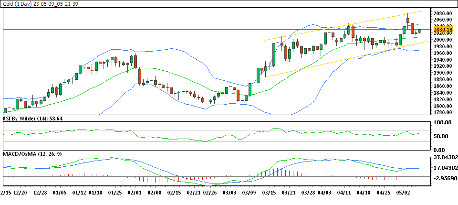This screenshot has height=205, width=458.
Task: Click the 1800.00 price axis label
Action: (443, 107)
